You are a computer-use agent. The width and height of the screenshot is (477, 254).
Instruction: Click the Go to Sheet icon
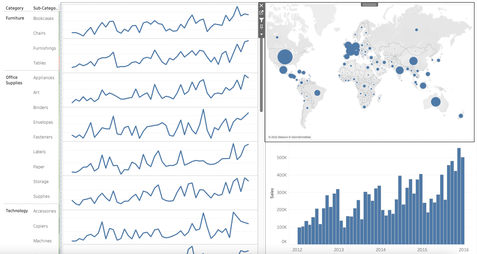point(261,13)
